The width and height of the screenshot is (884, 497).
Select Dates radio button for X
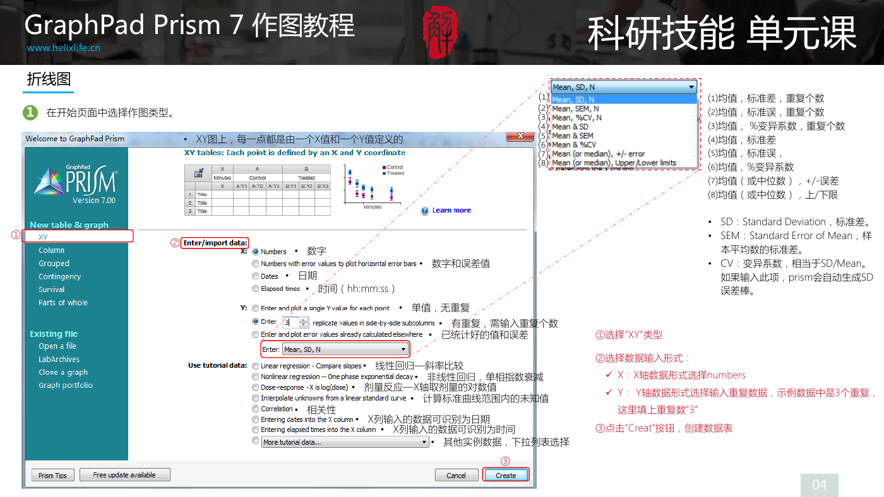[255, 276]
